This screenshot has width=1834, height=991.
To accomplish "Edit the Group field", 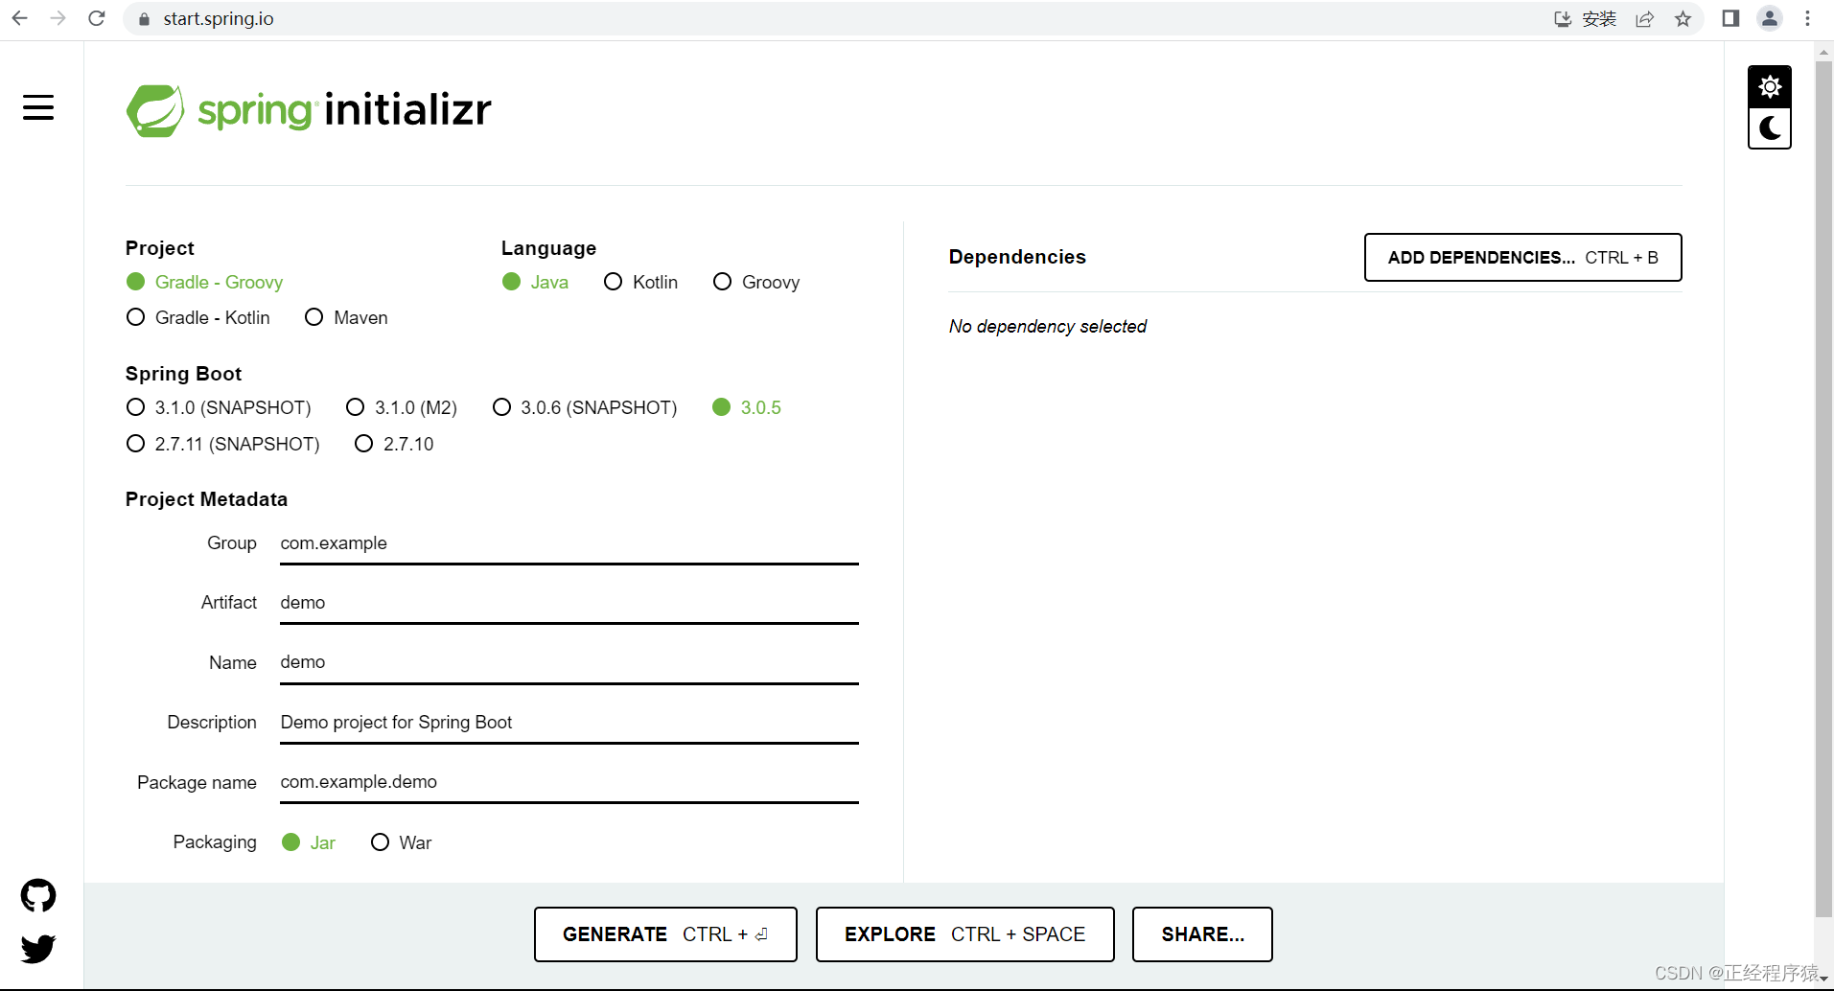I will pyautogui.click(x=569, y=543).
